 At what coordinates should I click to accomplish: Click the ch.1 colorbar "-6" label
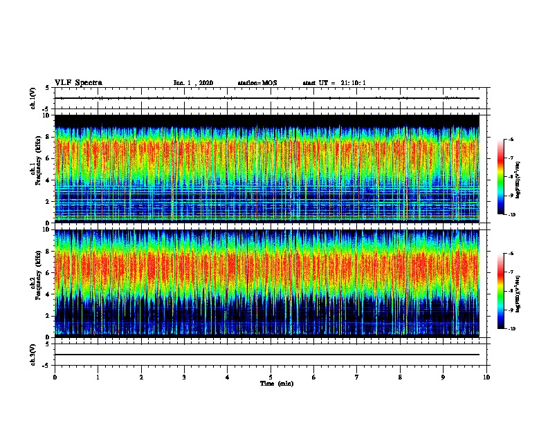point(511,139)
